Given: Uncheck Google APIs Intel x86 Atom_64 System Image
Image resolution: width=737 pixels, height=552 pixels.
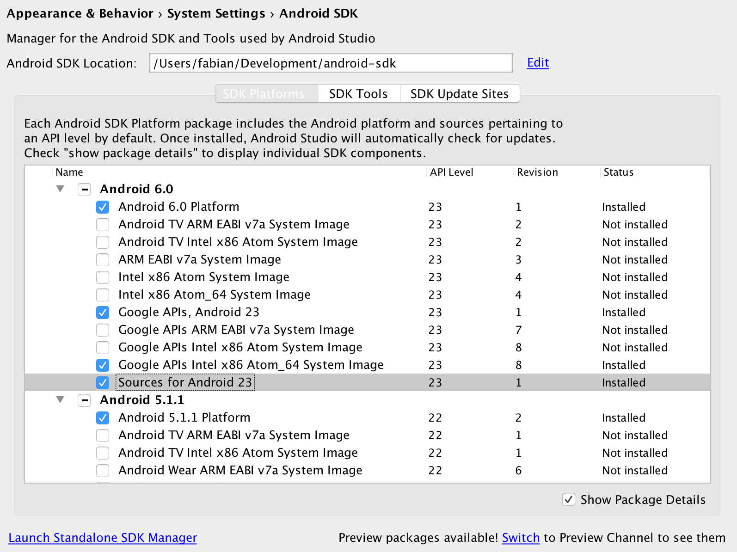Looking at the screenshot, I should click(103, 365).
